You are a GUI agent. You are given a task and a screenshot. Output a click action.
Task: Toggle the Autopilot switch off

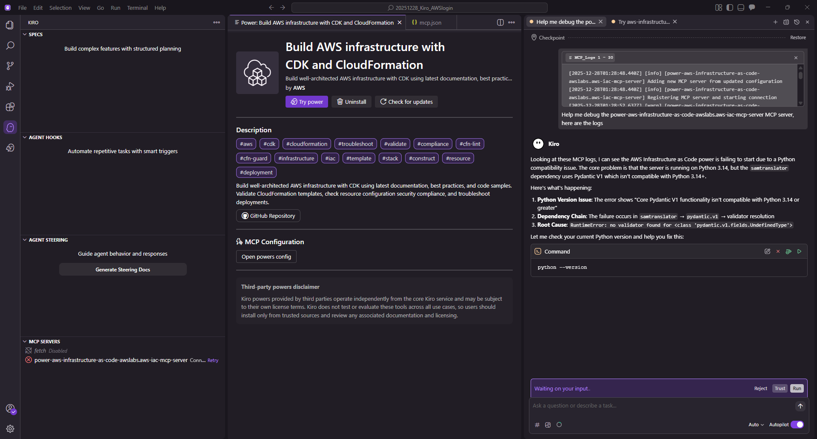pyautogui.click(x=797, y=425)
